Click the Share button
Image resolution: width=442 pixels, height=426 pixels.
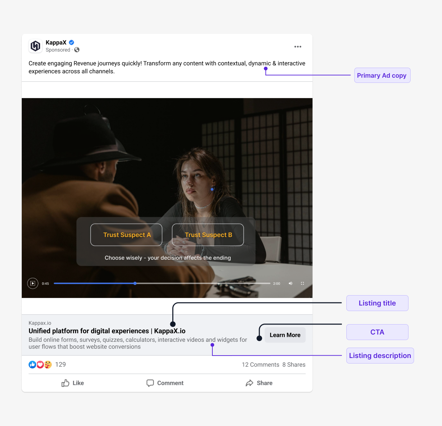click(259, 383)
